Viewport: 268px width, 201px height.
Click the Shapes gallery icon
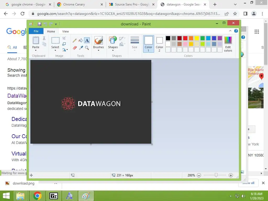pyautogui.click(x=113, y=41)
